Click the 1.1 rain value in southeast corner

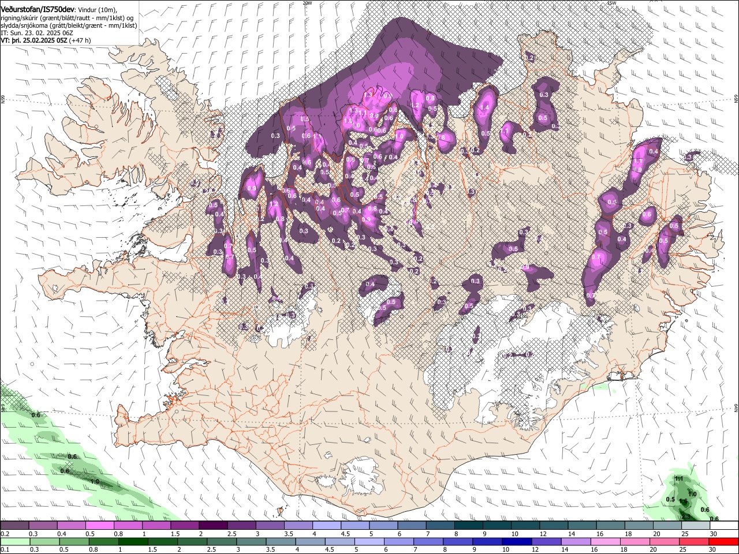point(679,479)
